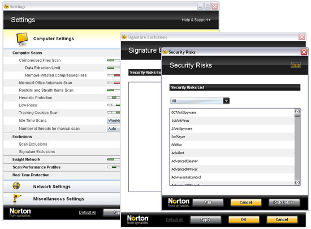The image size is (311, 229).
Task: Click the risks list vertical scrollbar track
Action: (297, 149)
